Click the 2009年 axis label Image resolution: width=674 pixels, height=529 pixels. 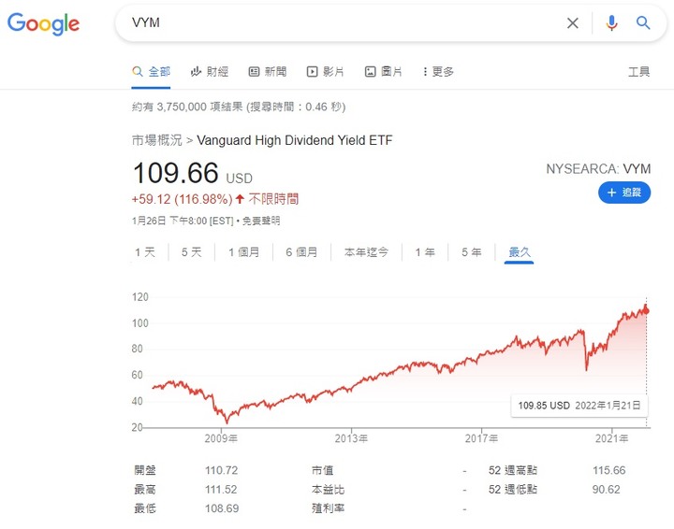point(221,438)
